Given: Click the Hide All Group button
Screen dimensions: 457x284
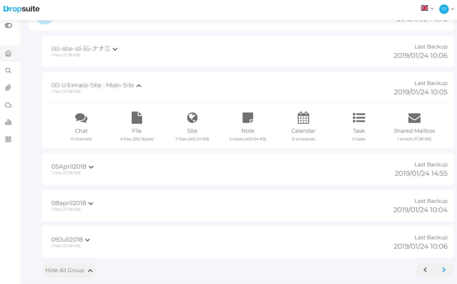Looking at the screenshot, I should (69, 270).
